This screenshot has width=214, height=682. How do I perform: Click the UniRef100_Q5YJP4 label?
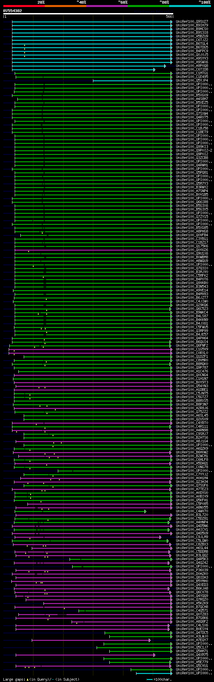192,80
